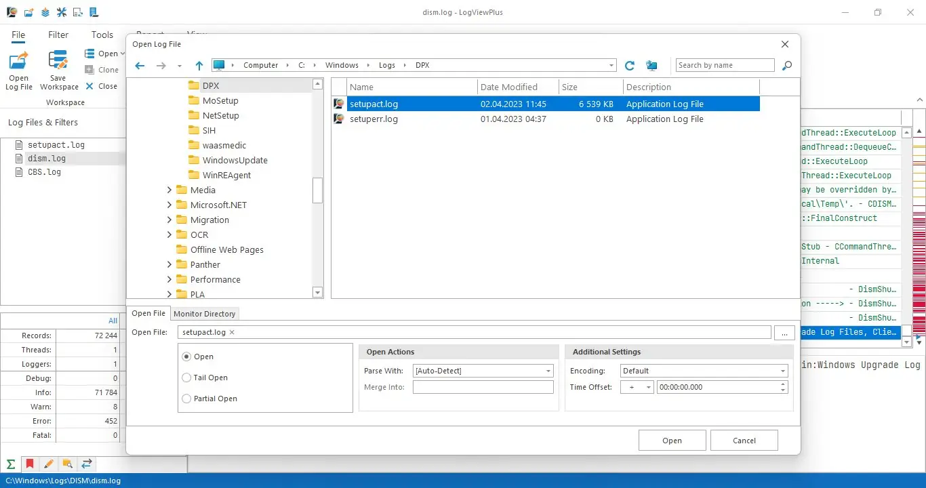Select the Partial Open radio option
The height and width of the screenshot is (488, 926).
[x=186, y=399]
